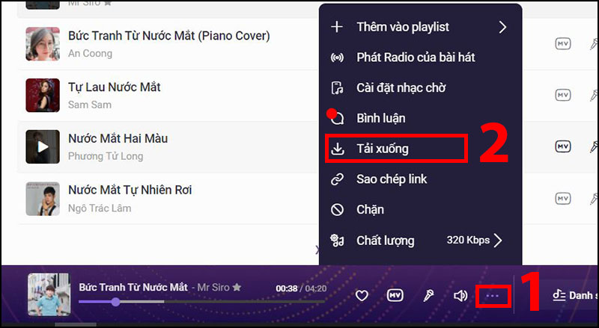Select Cài đặt nhạc chờ option
The width and height of the screenshot is (599, 328).
point(420,88)
